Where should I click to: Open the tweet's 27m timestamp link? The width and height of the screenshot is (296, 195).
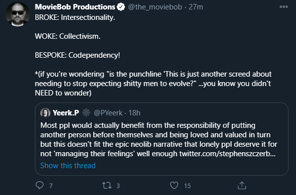[x=196, y=7]
